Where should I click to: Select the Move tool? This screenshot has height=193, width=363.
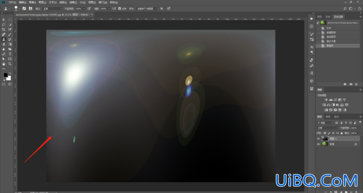tap(4, 20)
